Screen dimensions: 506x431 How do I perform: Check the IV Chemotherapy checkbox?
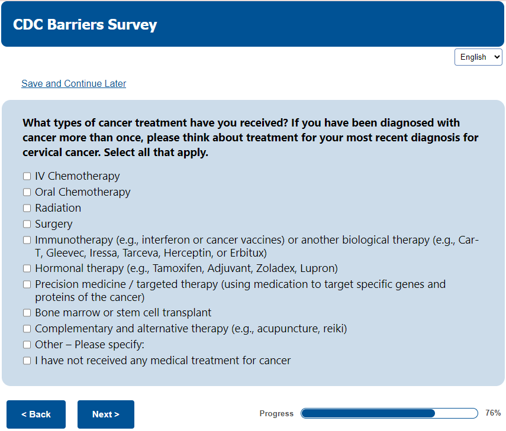[x=27, y=176]
